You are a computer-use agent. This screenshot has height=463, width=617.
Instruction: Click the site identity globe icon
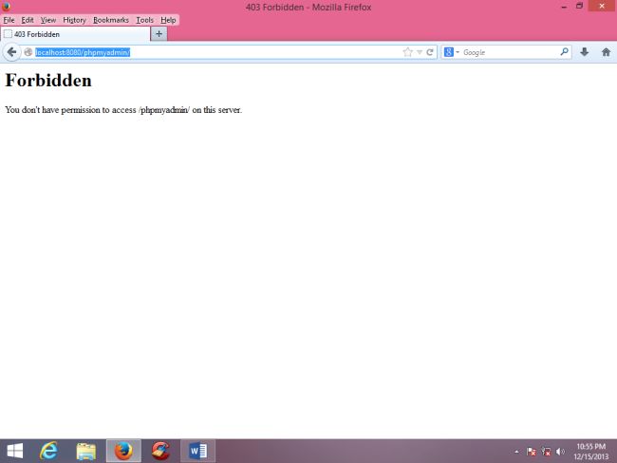click(28, 52)
